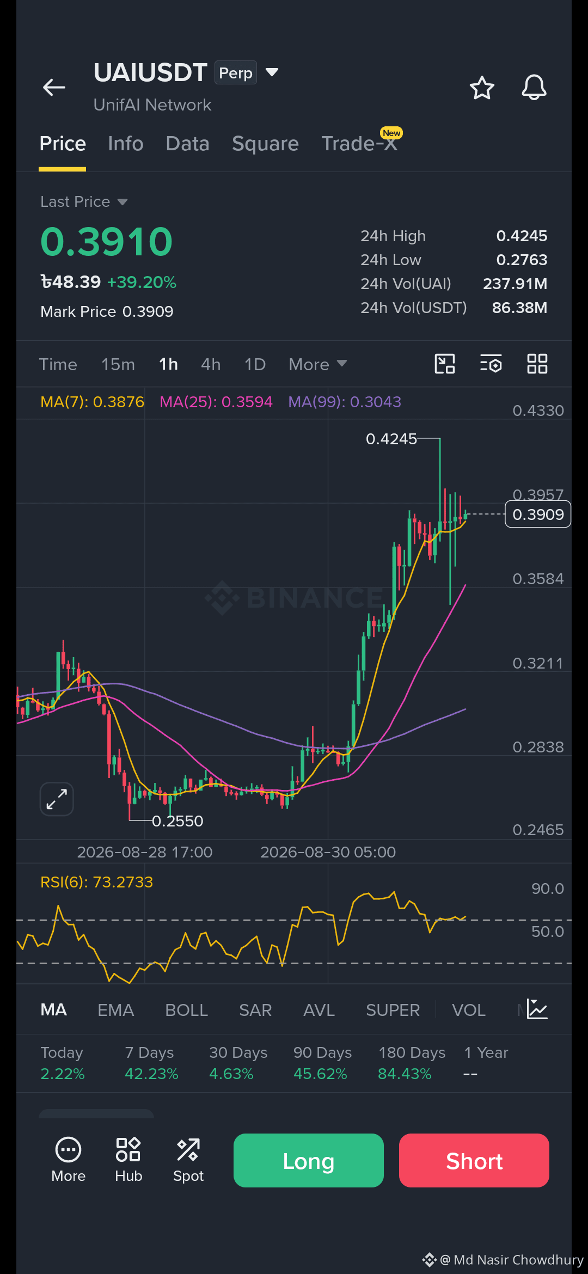Image resolution: width=588 pixels, height=1274 pixels.
Task: Expand the Last Price dropdown
Action: [122, 202]
